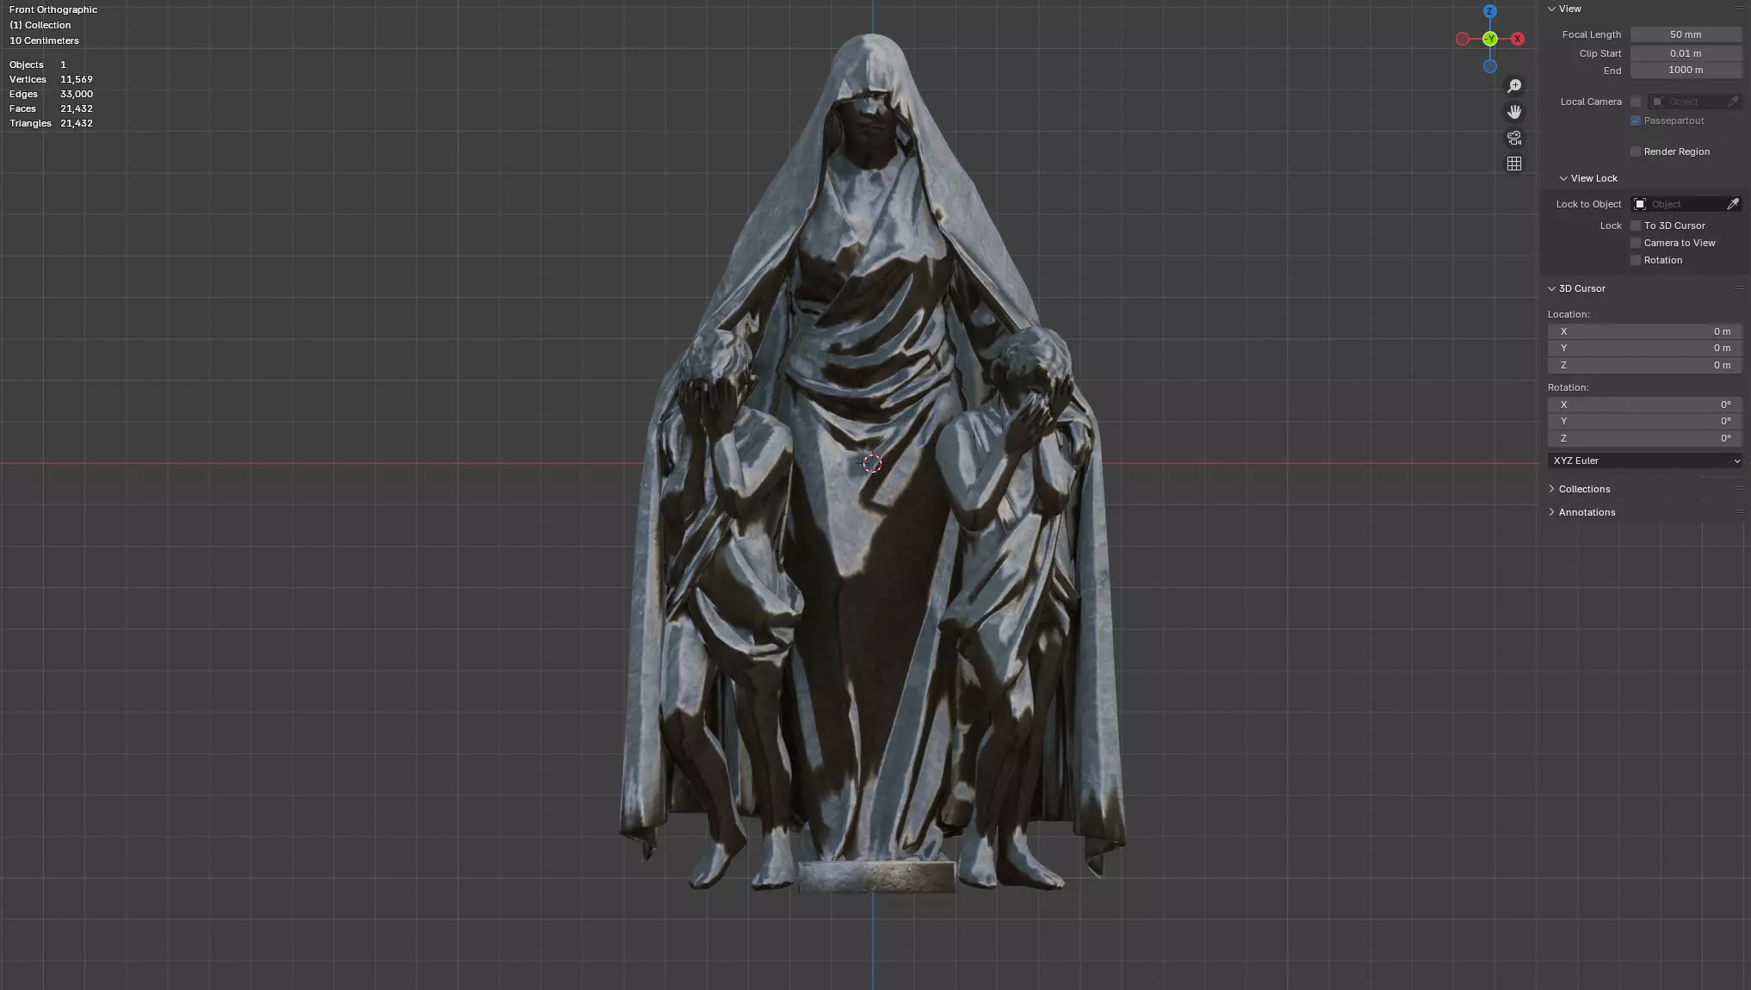Click 'Triangles' statistics label
Image resolution: width=1751 pixels, height=990 pixels.
click(x=30, y=123)
